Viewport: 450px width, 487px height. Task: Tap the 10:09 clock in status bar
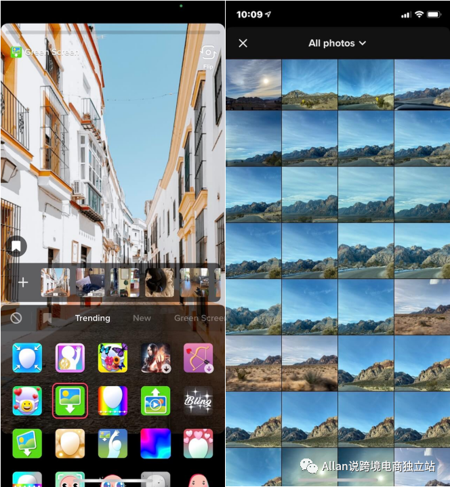(249, 14)
